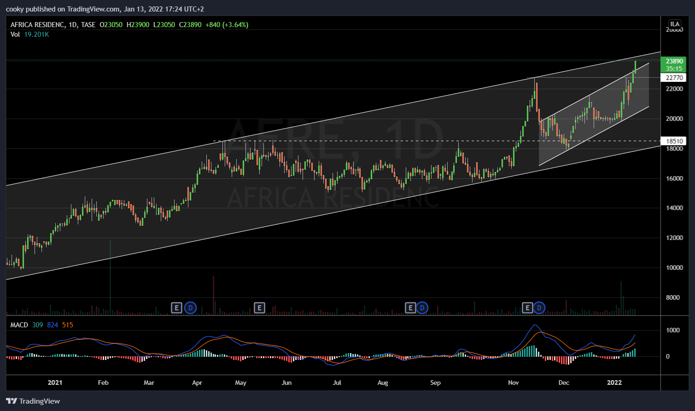The width and height of the screenshot is (695, 411).
Task: Click 14000 on the price axis
Action: tap(674, 208)
